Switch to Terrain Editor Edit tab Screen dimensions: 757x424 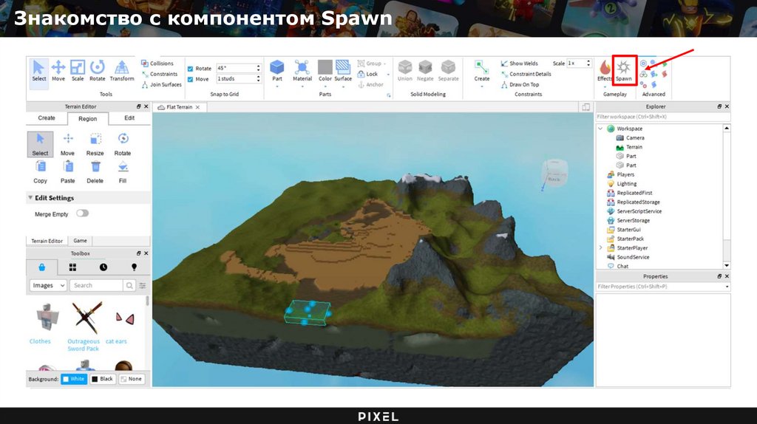click(x=129, y=118)
